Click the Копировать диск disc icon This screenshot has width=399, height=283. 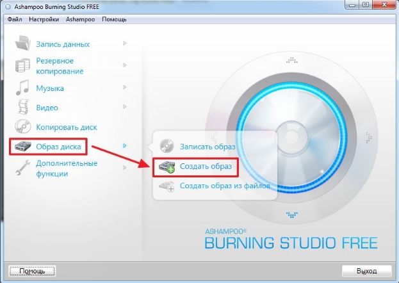coord(23,127)
